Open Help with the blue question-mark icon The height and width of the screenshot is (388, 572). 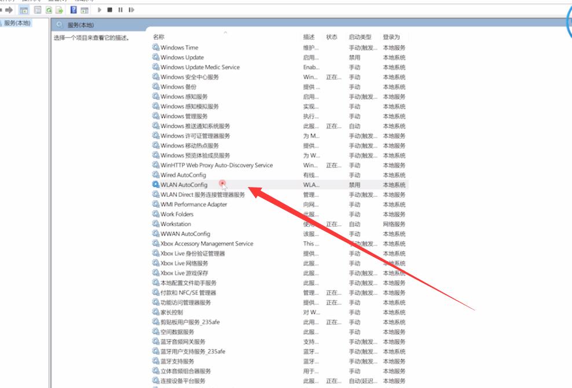point(74,10)
